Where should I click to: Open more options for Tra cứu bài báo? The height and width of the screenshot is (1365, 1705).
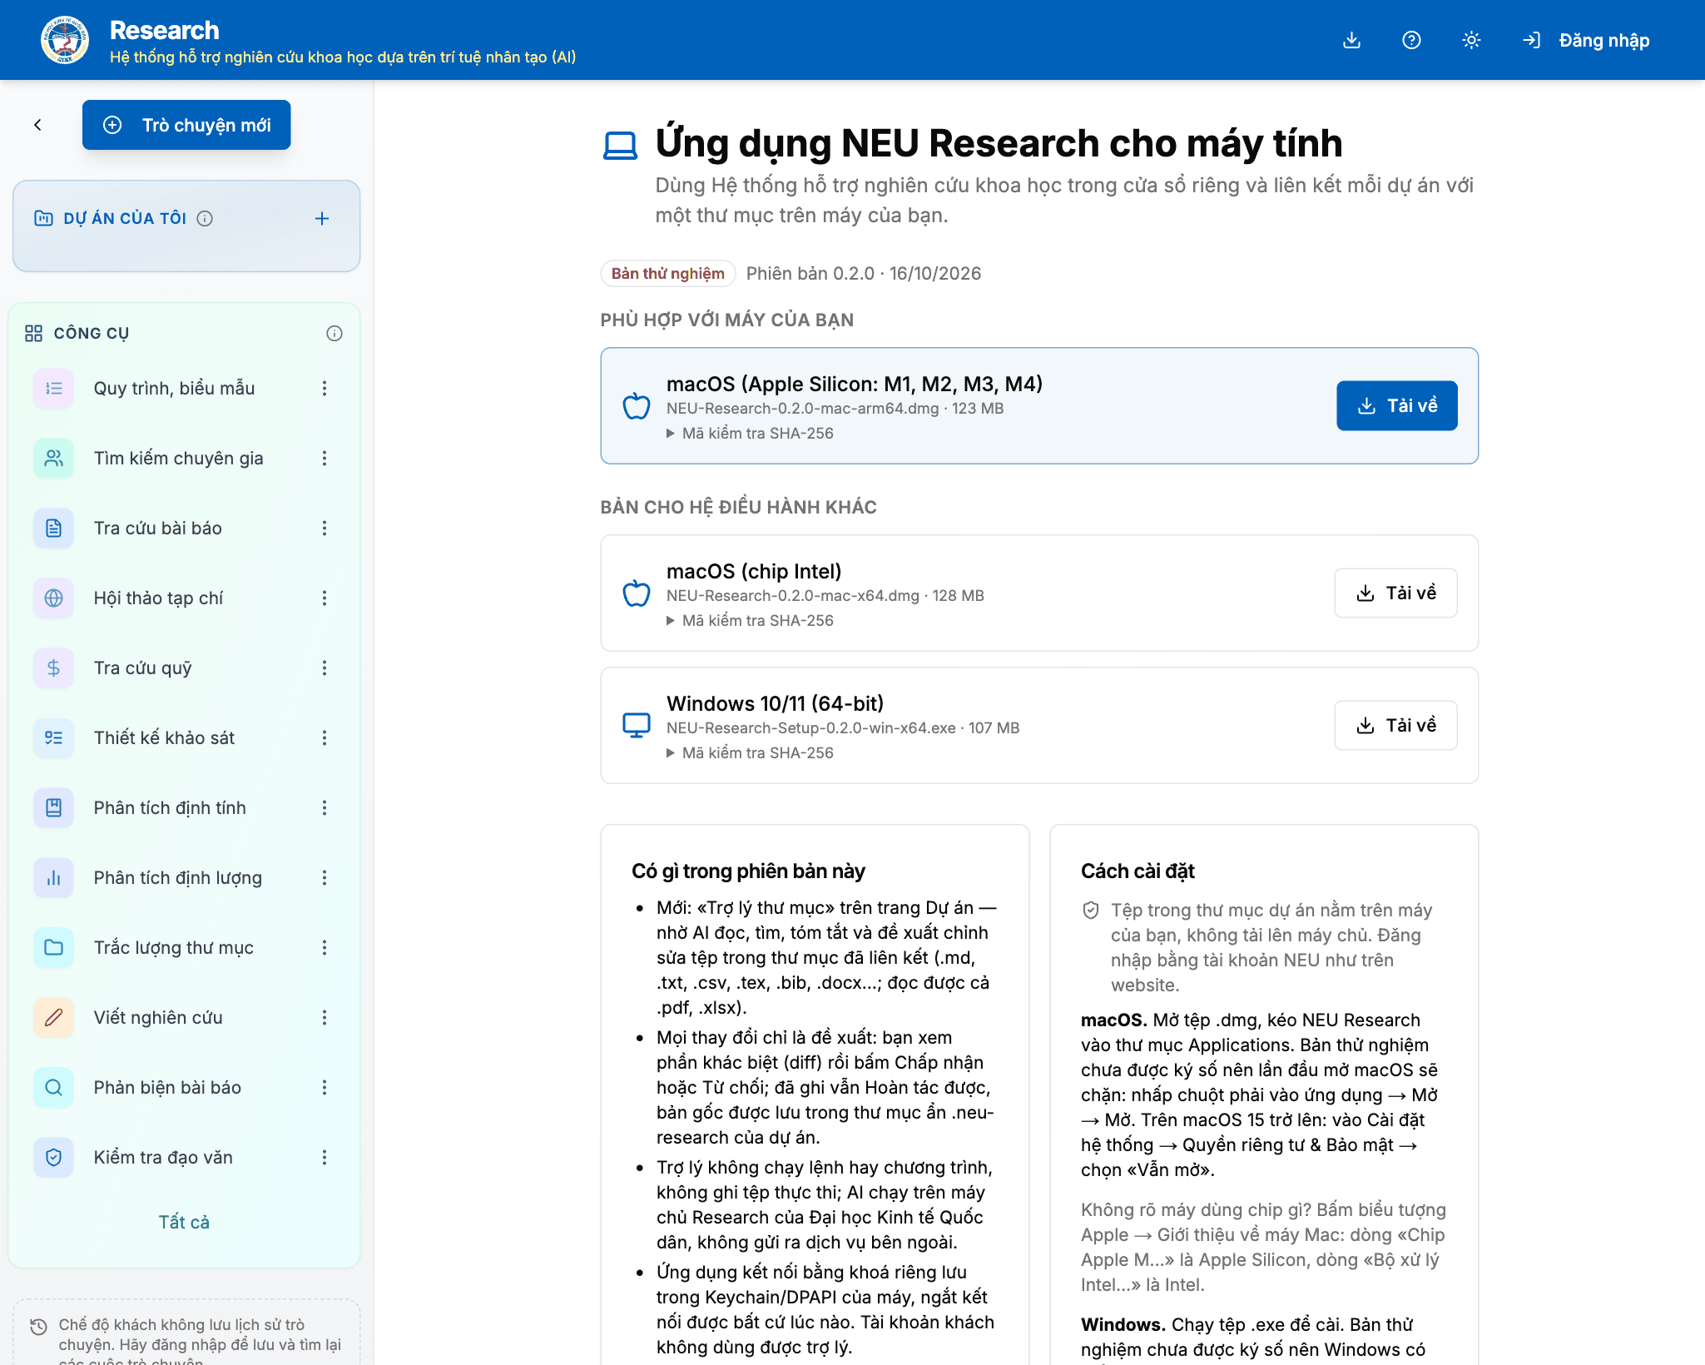point(325,529)
